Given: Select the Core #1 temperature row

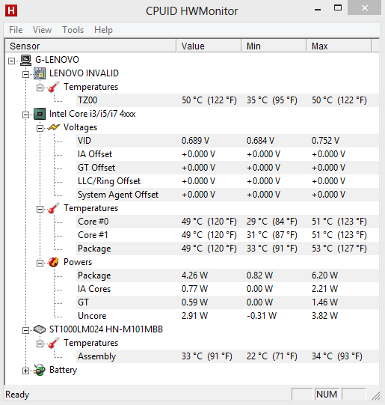Looking at the screenshot, I should 228,235.
